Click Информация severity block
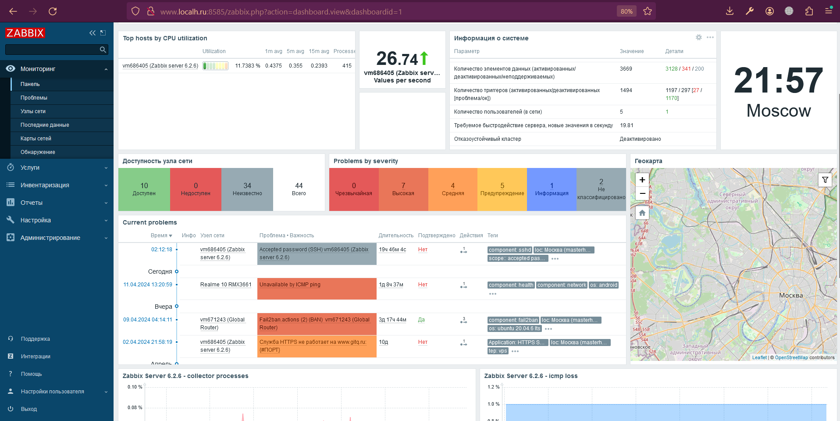 (x=552, y=189)
